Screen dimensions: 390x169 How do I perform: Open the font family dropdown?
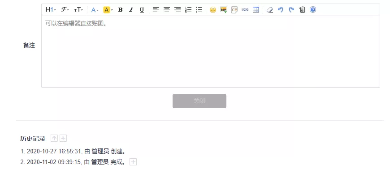pyautogui.click(x=65, y=10)
